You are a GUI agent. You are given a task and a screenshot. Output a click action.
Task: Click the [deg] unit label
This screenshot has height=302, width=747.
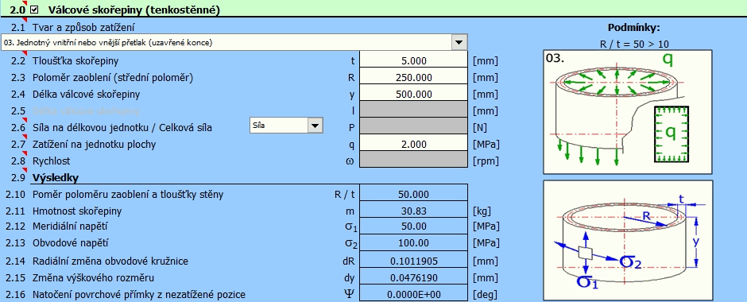click(485, 294)
